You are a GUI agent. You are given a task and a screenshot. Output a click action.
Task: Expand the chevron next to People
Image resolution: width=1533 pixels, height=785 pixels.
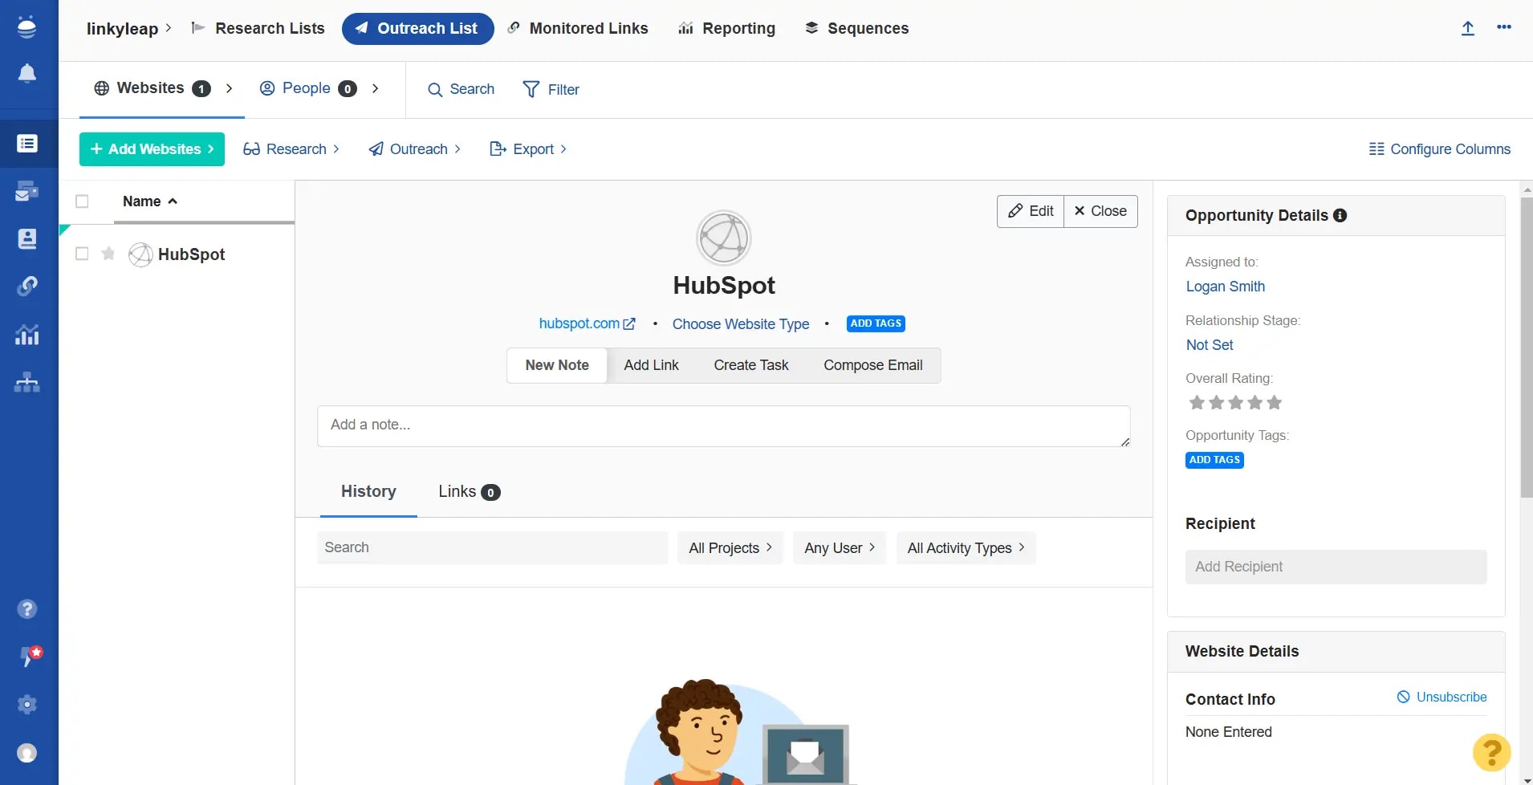tap(375, 88)
